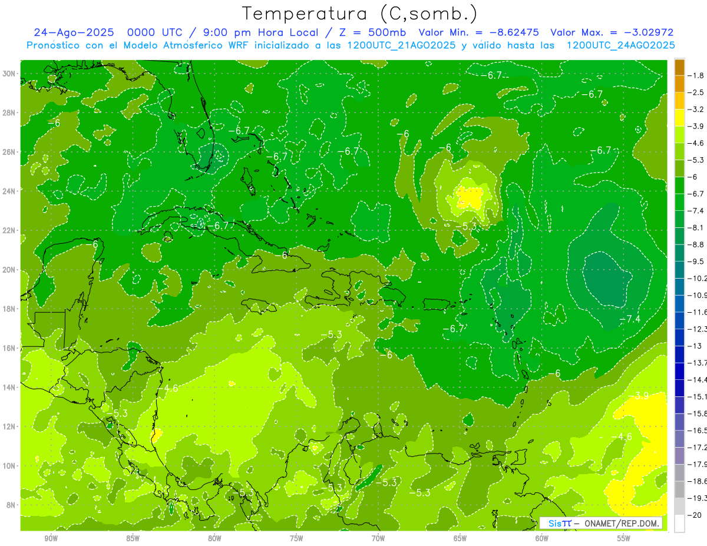707x546 pixels.
Task: Click the "-3.2" colorbar label
Action: [696, 110]
